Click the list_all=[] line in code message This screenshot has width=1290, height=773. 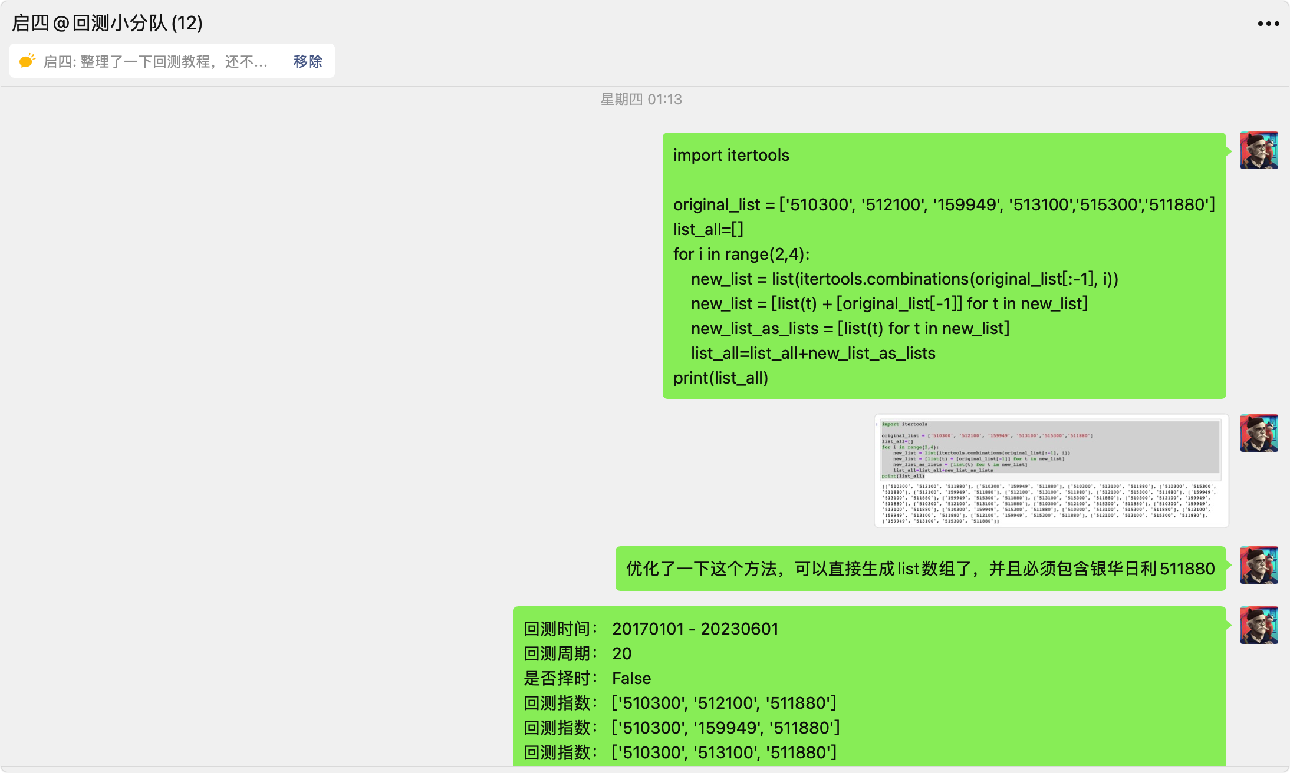(708, 230)
